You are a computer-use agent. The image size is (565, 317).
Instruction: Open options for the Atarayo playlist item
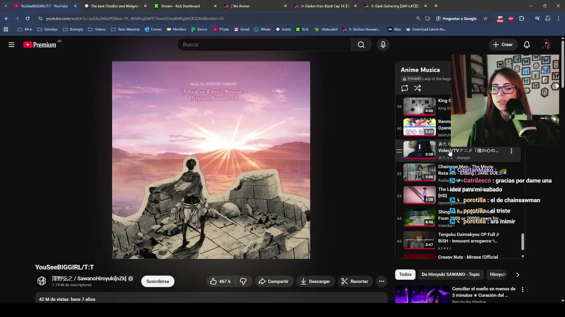pos(511,151)
